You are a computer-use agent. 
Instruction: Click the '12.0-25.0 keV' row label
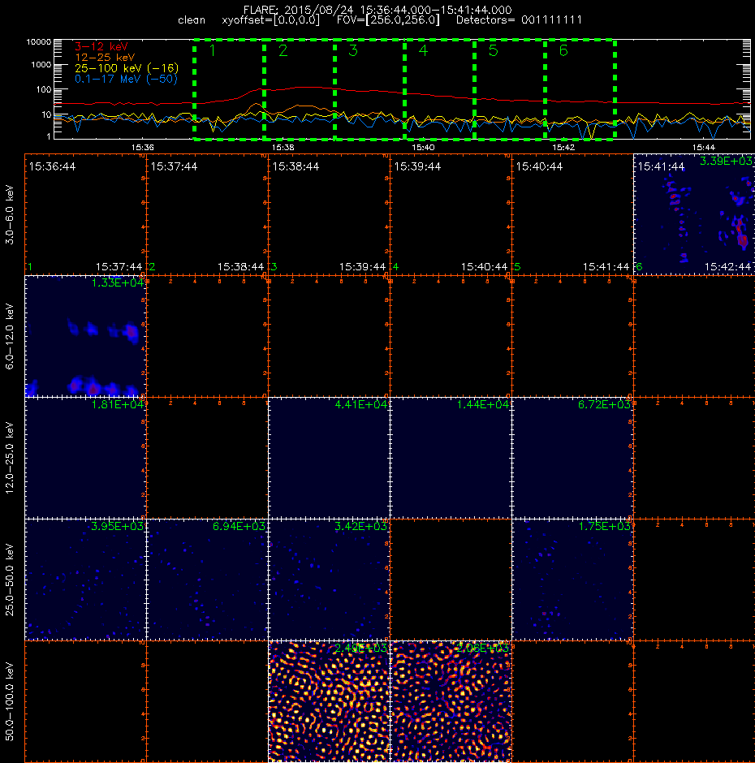point(10,458)
